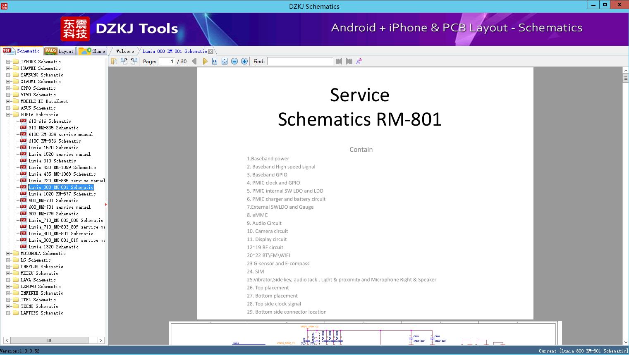This screenshot has height=355, width=629.
Task: Click red splitter arrow to collapse sidebar
Action: click(106, 205)
